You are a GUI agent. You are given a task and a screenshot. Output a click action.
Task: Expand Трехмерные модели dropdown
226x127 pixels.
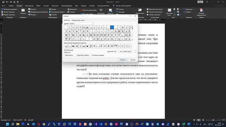point(58,12)
